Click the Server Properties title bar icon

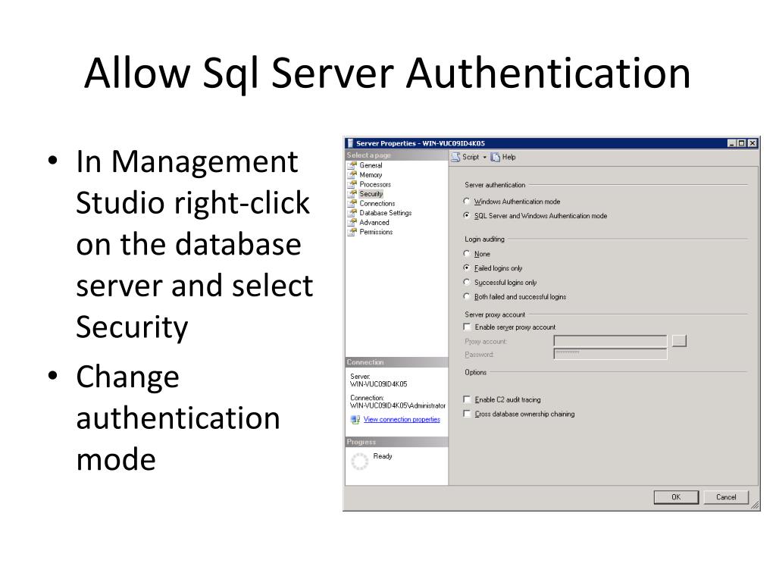[x=350, y=143]
